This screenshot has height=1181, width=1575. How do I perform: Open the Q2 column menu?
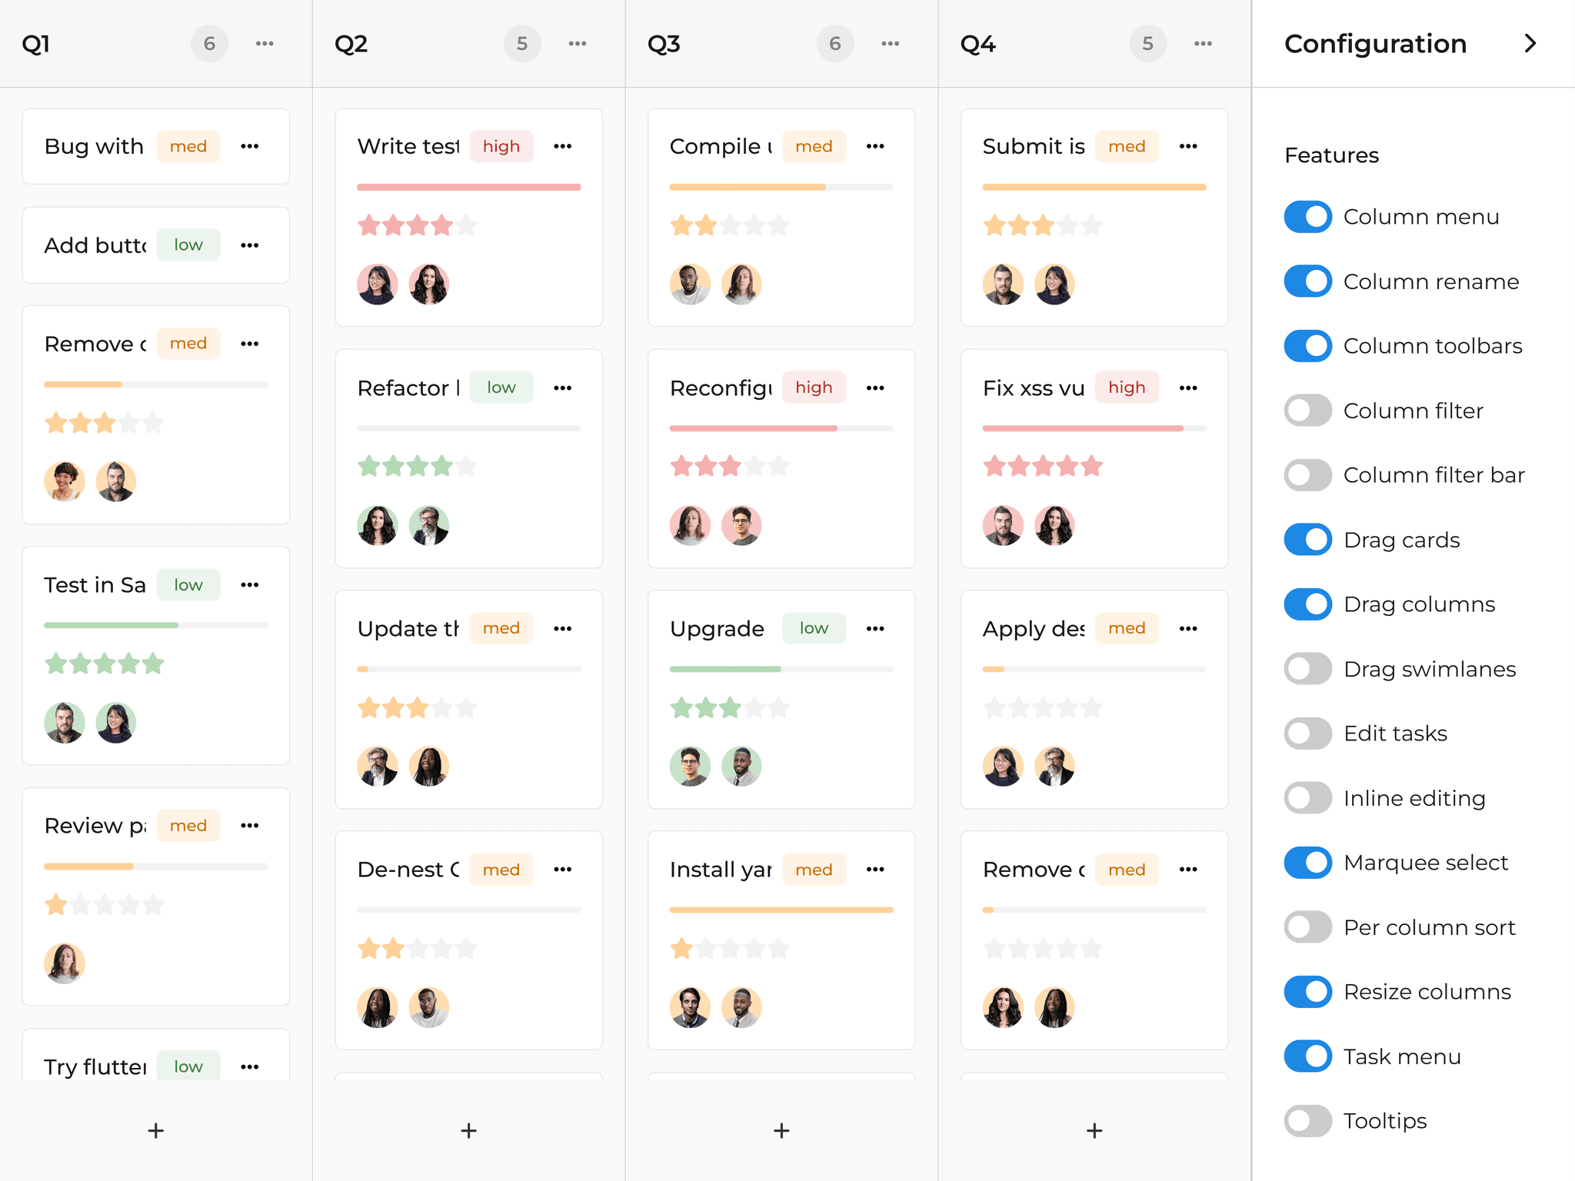pos(578,44)
